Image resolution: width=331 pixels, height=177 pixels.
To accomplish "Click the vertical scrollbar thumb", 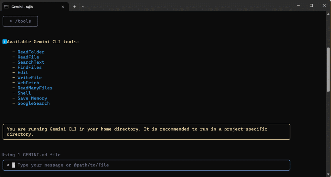I will [x=328, y=70].
